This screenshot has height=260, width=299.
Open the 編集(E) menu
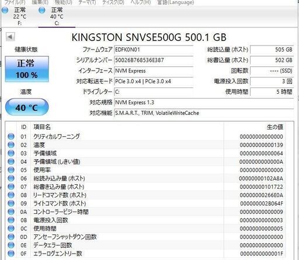pos(40,2)
